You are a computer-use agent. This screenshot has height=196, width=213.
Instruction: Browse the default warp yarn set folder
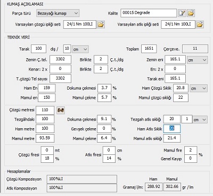(101, 25)
